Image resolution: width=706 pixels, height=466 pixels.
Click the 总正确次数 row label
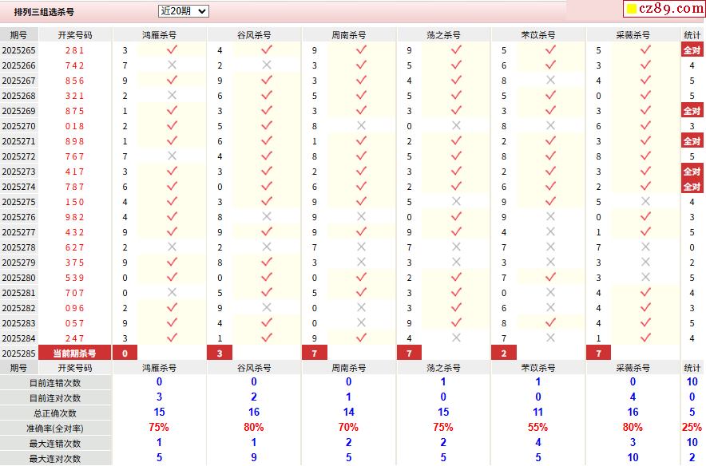point(56,413)
